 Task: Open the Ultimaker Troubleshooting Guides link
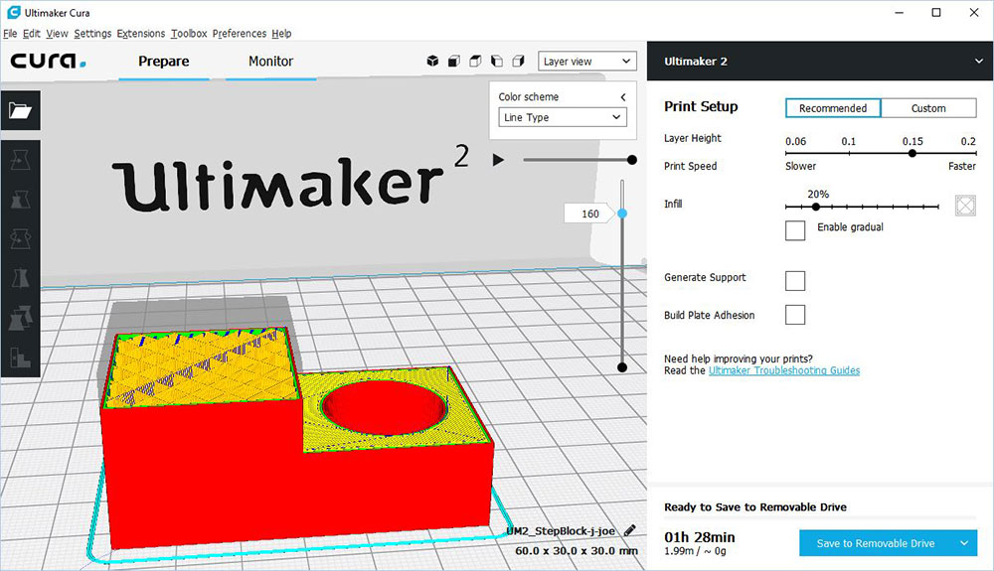coord(783,370)
